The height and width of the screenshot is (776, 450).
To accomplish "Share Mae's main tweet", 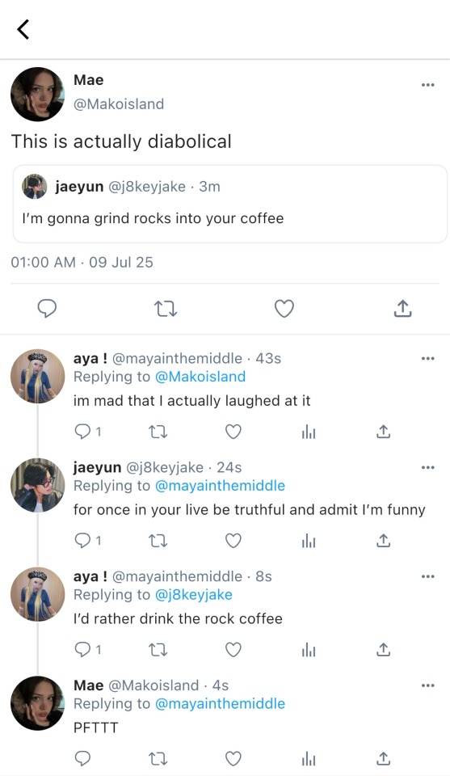I will pos(402,308).
